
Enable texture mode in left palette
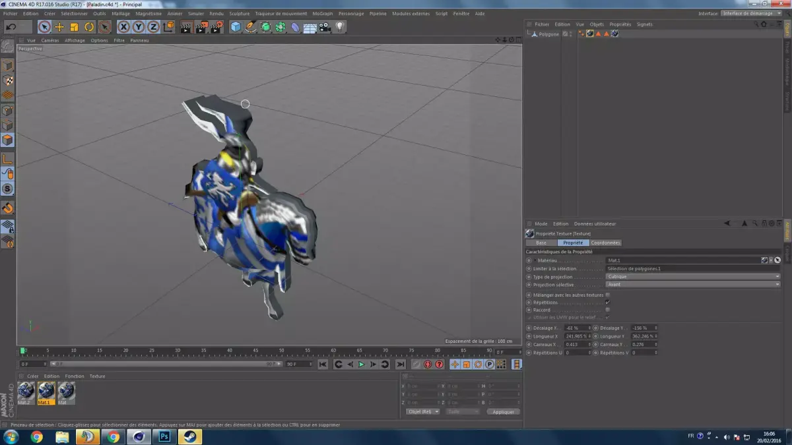click(8, 80)
